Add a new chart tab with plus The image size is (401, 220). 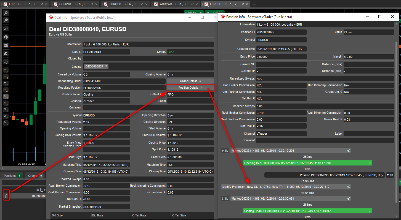point(254,4)
